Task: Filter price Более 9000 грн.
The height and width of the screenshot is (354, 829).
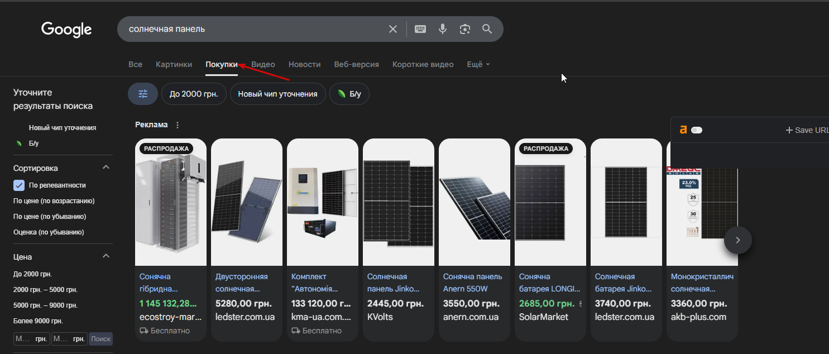Action: [38, 321]
